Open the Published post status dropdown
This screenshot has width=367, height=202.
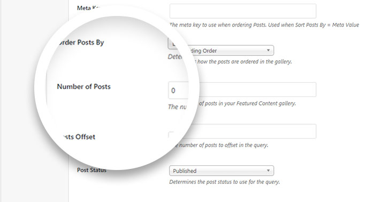click(221, 171)
